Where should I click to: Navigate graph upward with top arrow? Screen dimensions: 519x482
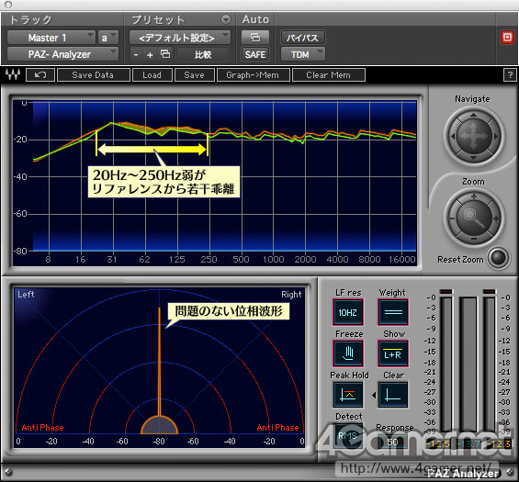pos(473,115)
